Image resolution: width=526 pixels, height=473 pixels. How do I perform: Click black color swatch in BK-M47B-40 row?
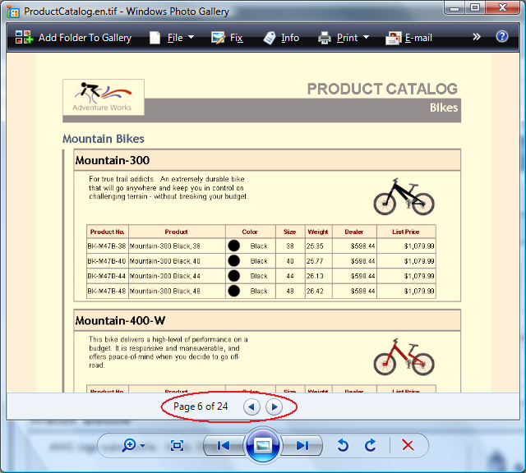233,260
